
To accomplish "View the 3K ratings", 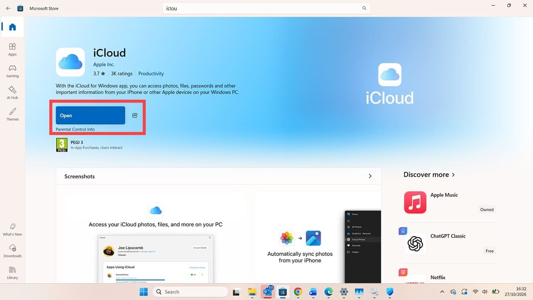I will pos(122,74).
